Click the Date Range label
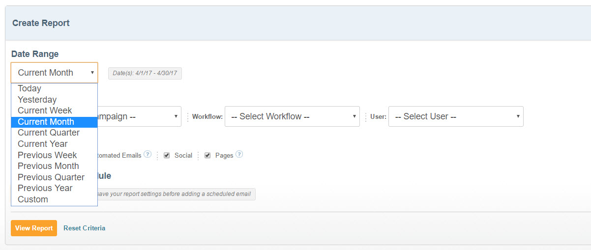The image size is (591, 250). pyautogui.click(x=35, y=54)
